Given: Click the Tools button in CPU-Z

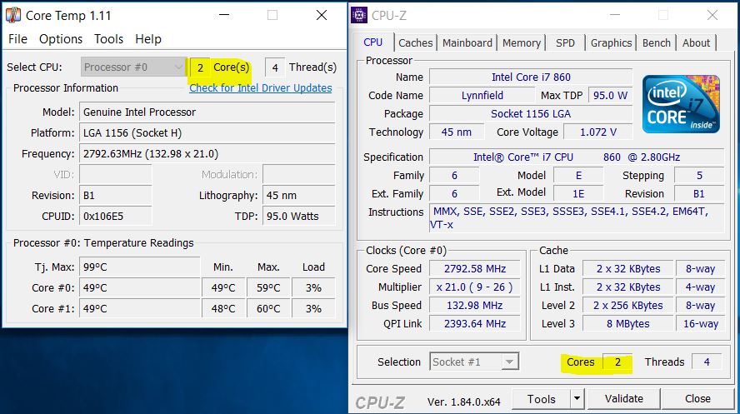Looking at the screenshot, I should click(542, 399).
